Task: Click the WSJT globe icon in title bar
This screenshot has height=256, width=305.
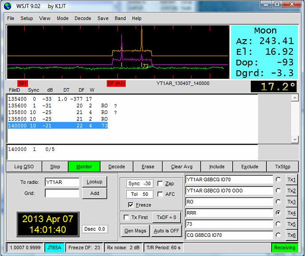Action: click(x=8, y=6)
